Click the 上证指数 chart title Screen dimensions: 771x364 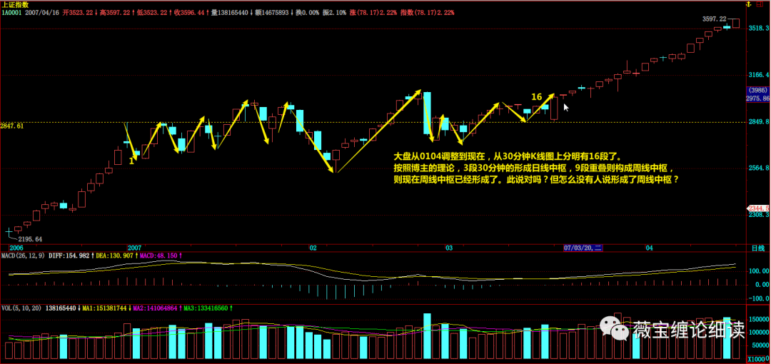click(x=14, y=4)
